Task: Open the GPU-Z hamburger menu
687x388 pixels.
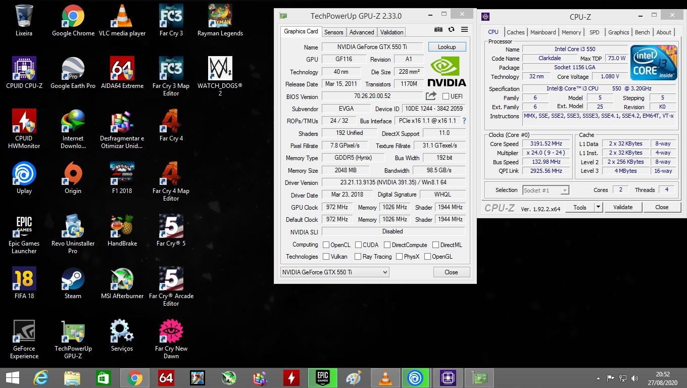Action: pyautogui.click(x=464, y=30)
